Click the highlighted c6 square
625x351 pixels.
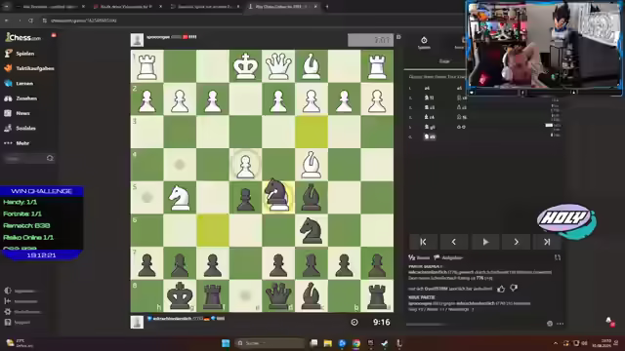tap(213, 230)
